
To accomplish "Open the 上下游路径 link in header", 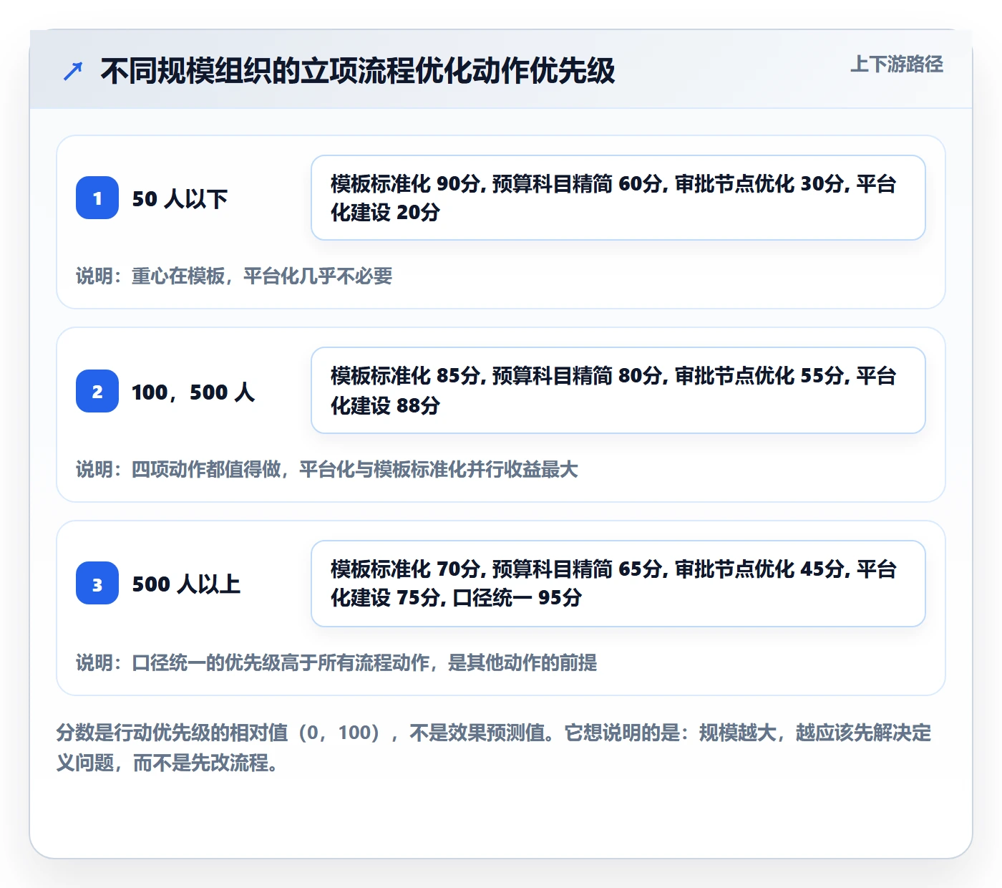I will pos(897,64).
